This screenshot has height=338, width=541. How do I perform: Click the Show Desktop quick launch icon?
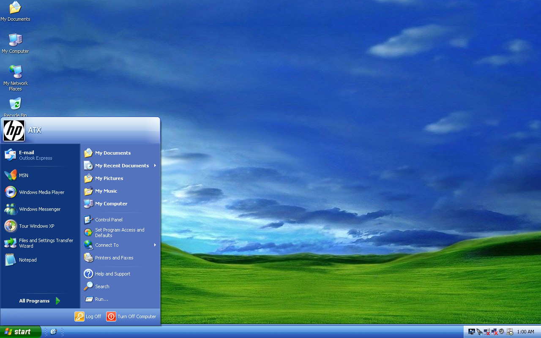[x=53, y=332]
